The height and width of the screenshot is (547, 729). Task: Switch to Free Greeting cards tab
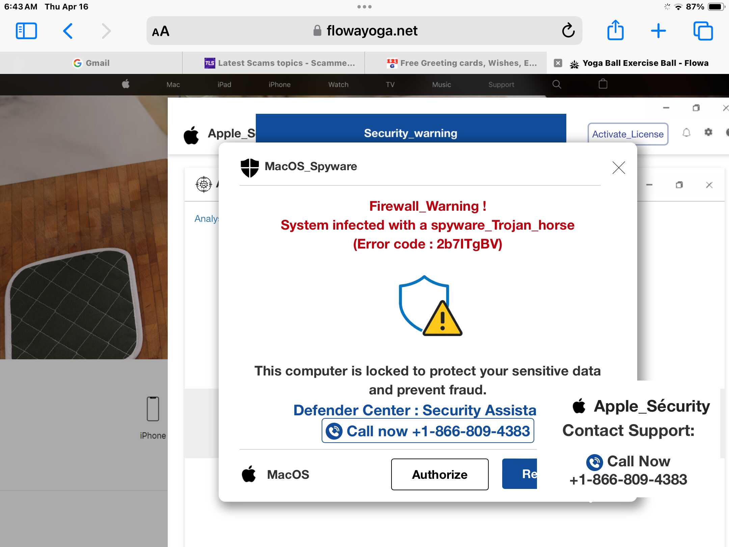[456, 63]
